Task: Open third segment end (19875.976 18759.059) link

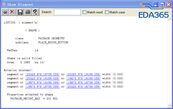Action: (83, 82)
